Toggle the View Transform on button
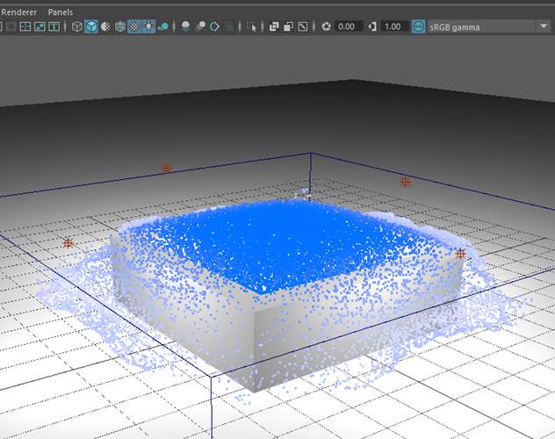 pos(418,27)
